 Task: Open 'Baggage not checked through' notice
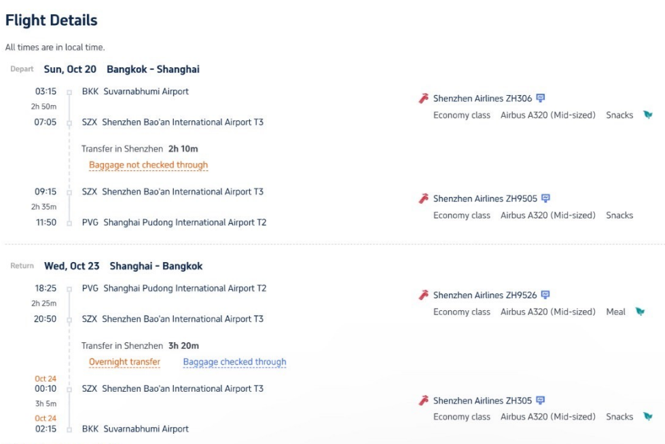coord(149,165)
